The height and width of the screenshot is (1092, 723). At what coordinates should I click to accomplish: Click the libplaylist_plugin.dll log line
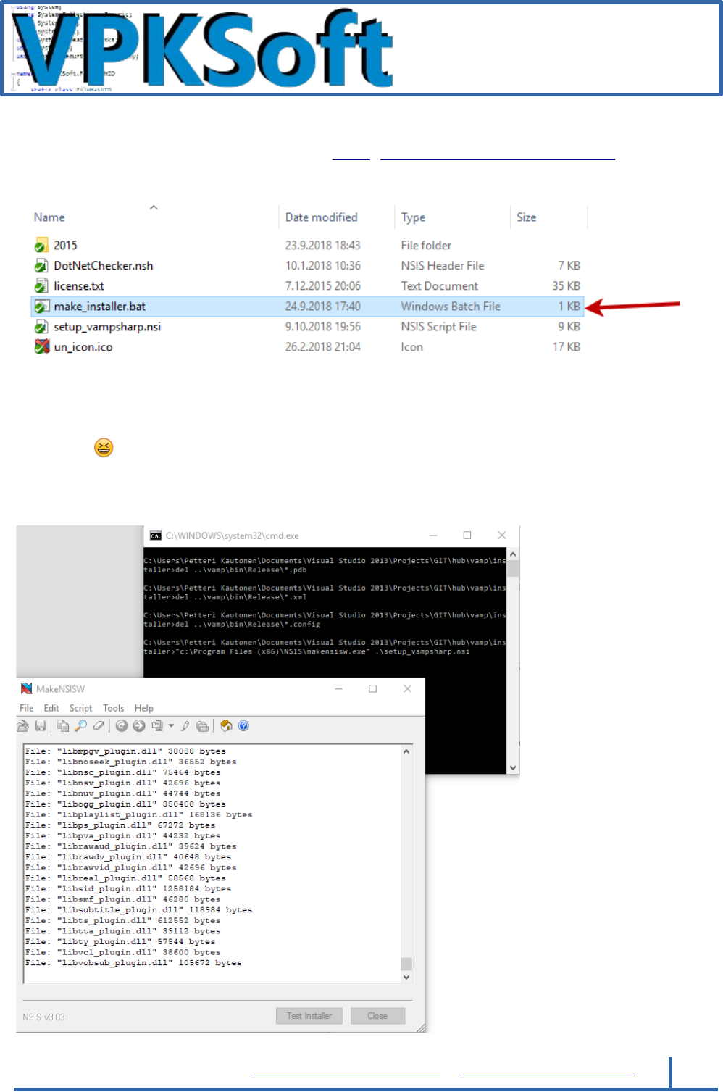pos(139,814)
